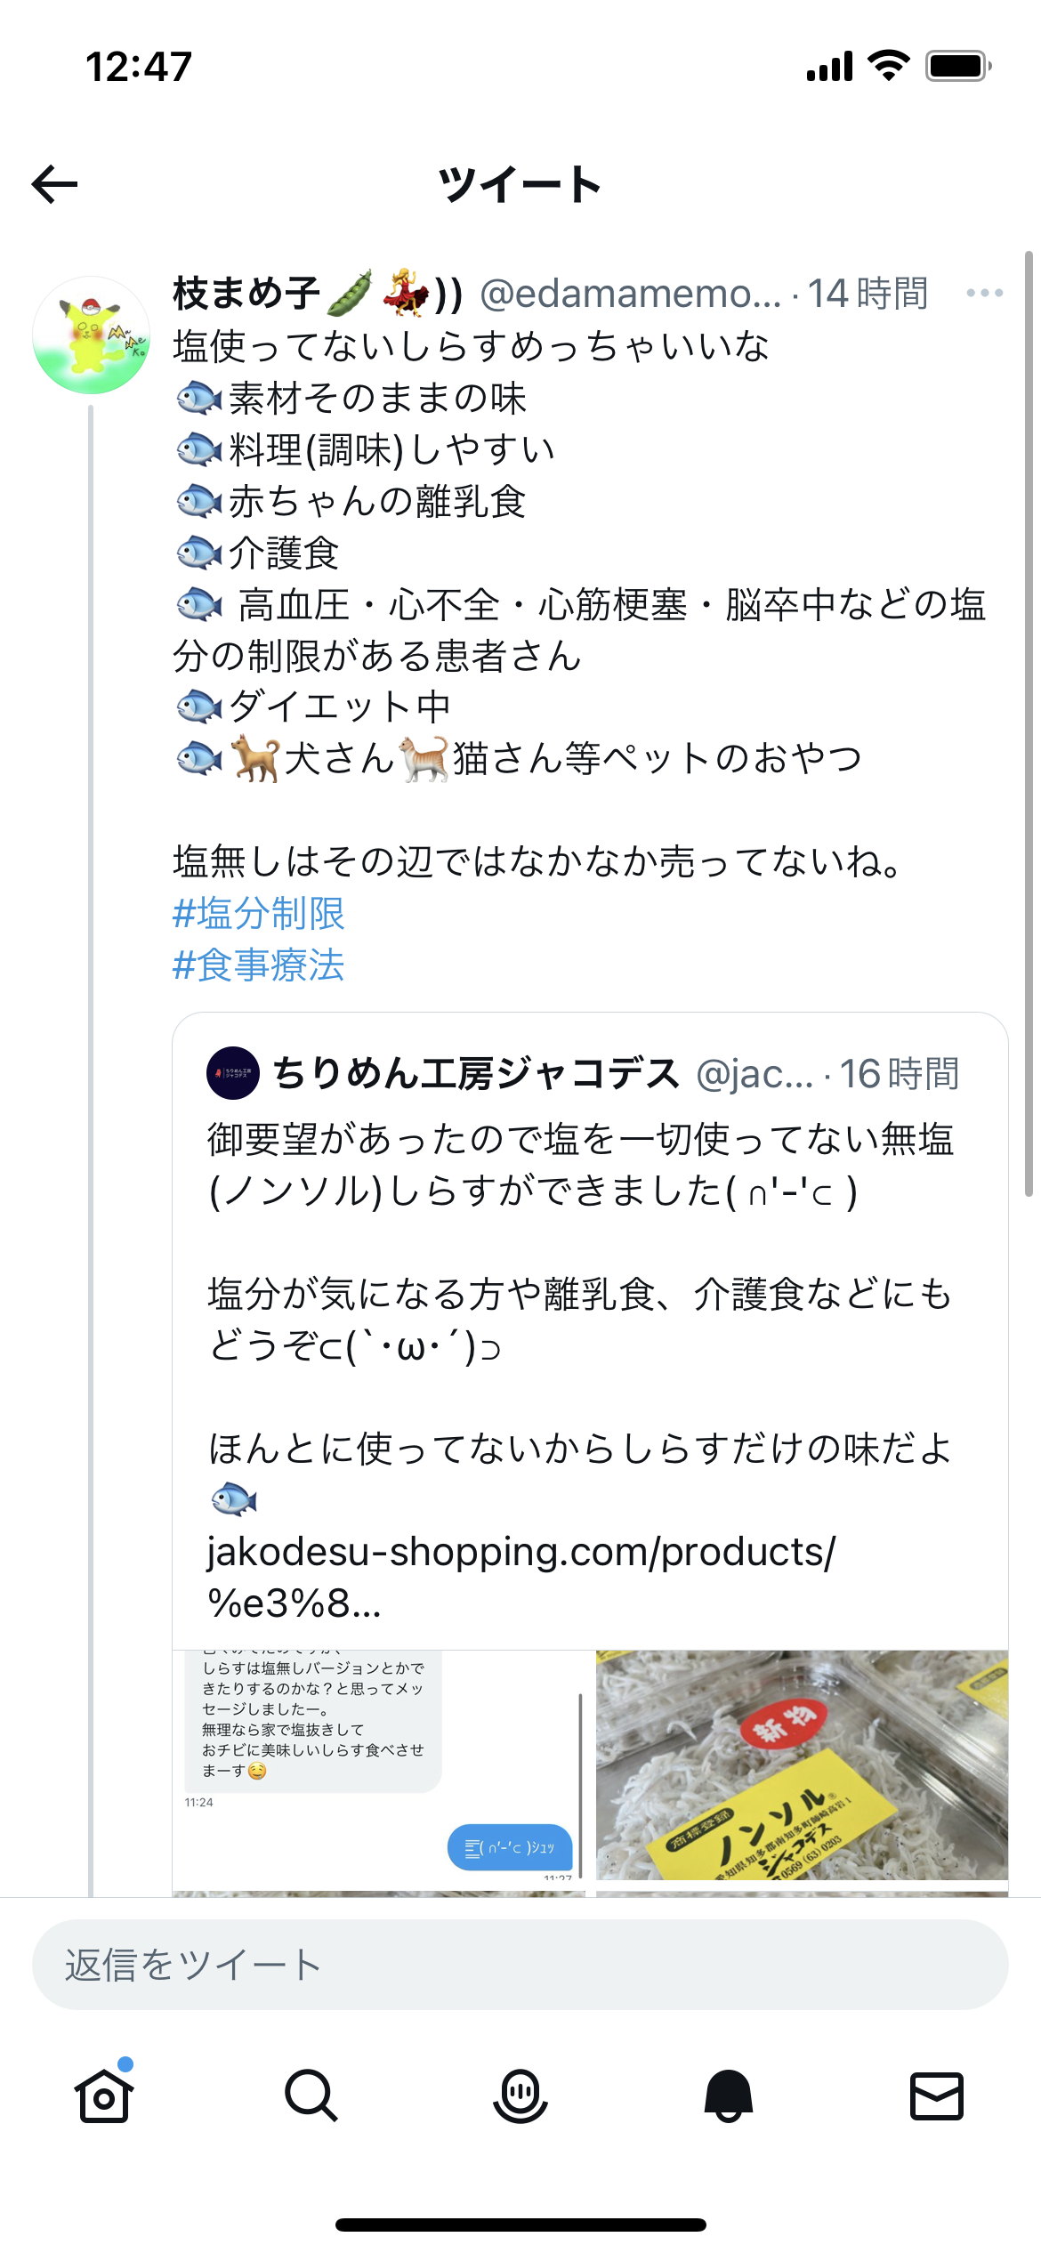This screenshot has height=2253, width=1041.
Task: Tap the battery status icon
Action: tap(958, 66)
